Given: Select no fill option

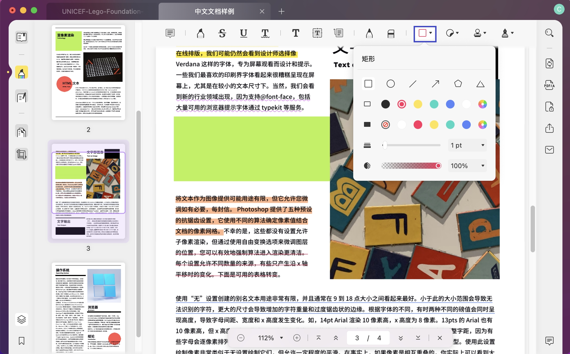Looking at the screenshot, I should 385,125.
